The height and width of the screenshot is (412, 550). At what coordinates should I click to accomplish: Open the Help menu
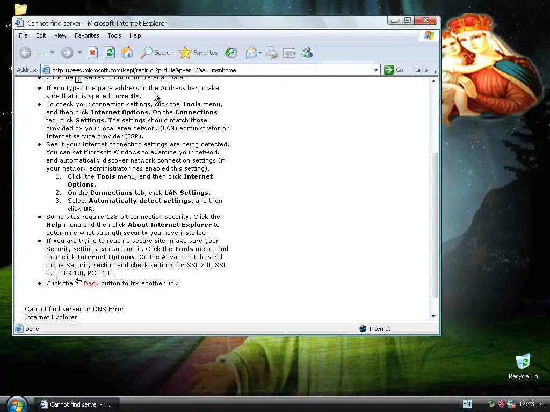pos(135,35)
